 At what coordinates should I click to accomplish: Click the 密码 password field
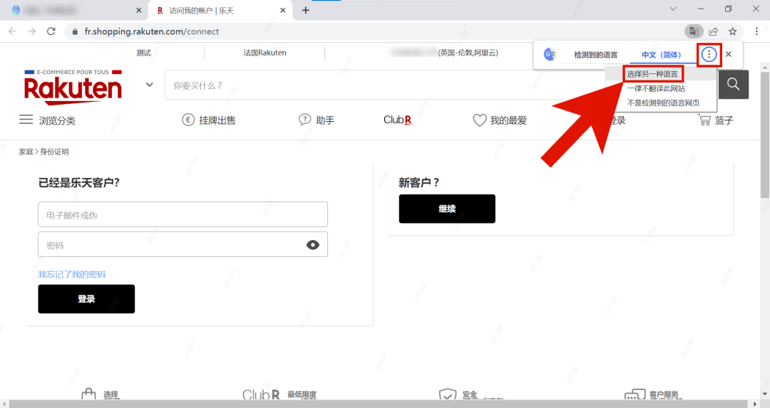pos(183,245)
